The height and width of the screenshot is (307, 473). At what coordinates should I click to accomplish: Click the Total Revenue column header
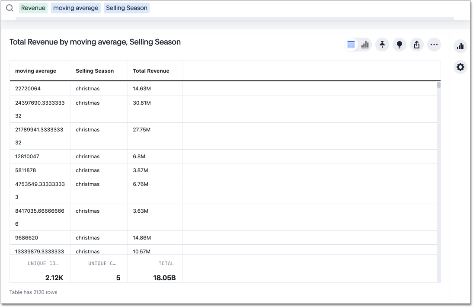(151, 71)
